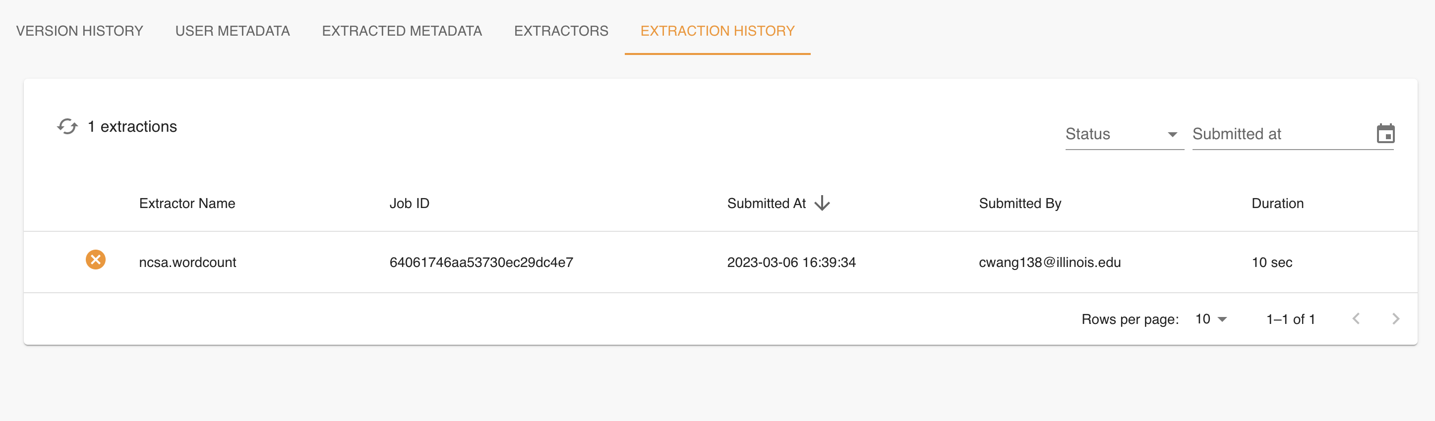Sort by Submitted By column header
This screenshot has width=1435, height=421.
(x=1020, y=204)
